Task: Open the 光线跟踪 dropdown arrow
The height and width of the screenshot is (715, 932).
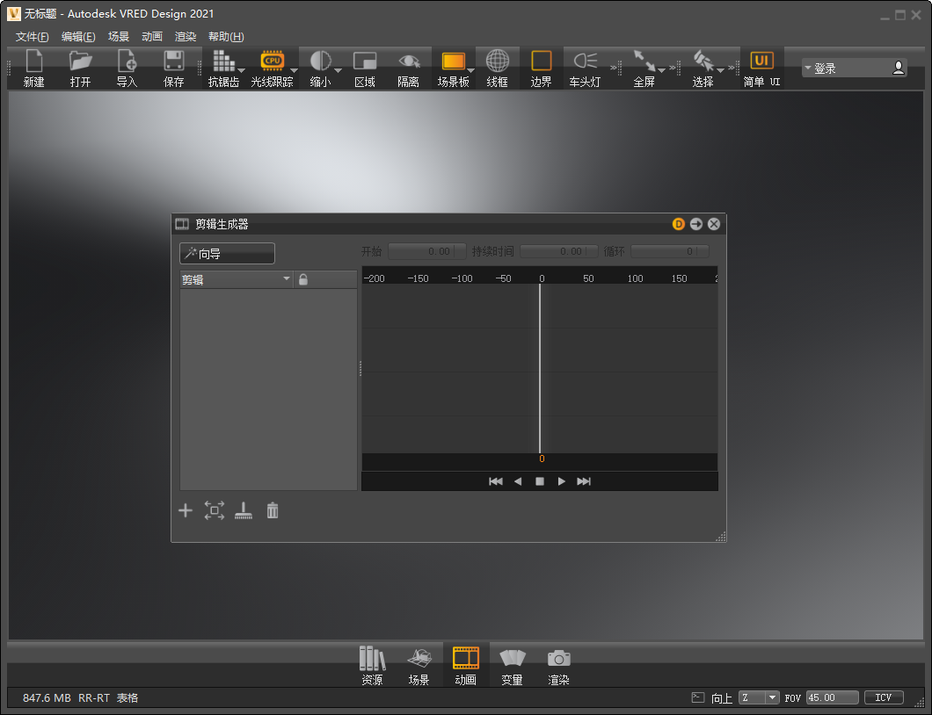Action: 294,70
